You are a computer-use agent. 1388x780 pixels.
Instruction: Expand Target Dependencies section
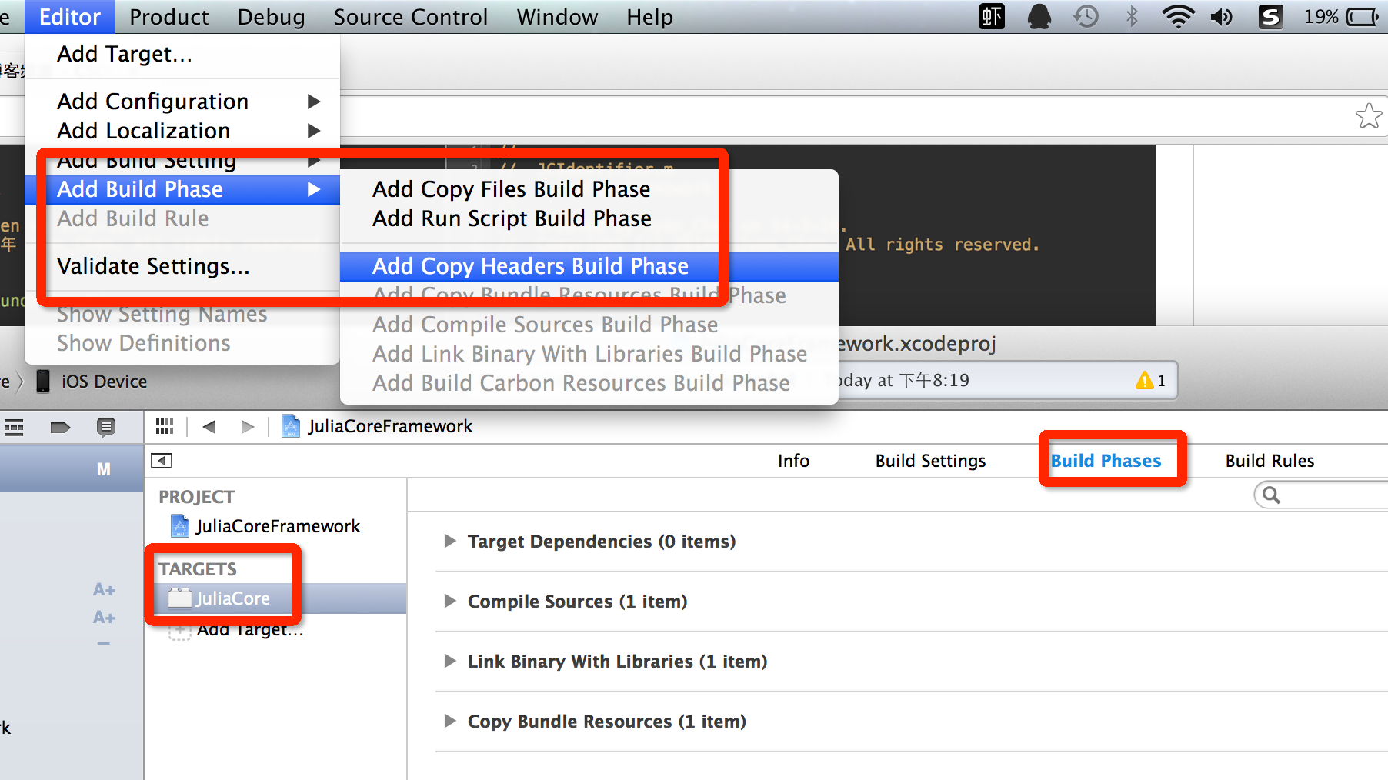pos(449,541)
